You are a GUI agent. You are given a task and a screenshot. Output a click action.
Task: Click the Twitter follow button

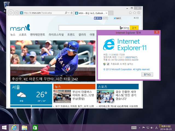coord(117,18)
